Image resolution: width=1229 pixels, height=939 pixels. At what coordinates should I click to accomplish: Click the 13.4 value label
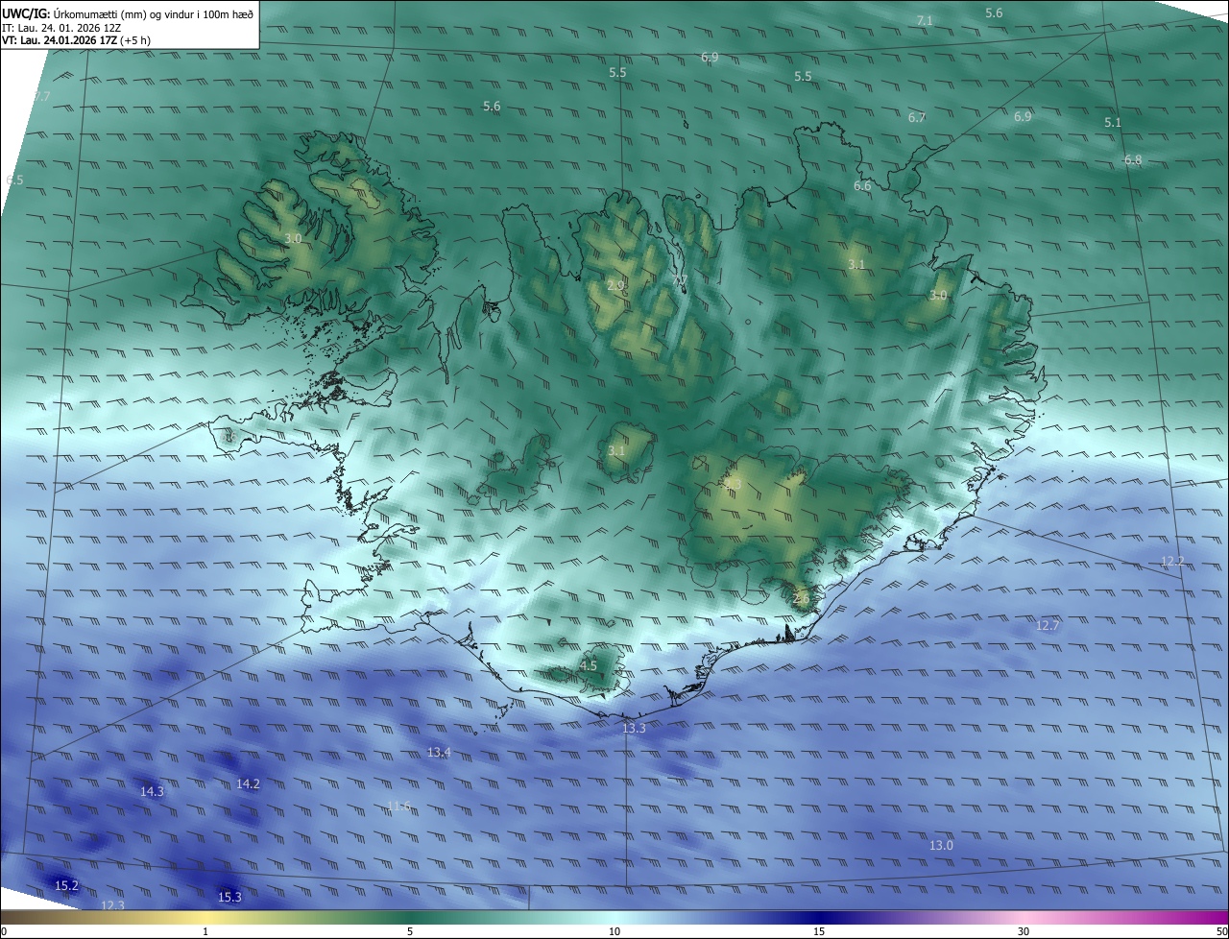(x=439, y=753)
